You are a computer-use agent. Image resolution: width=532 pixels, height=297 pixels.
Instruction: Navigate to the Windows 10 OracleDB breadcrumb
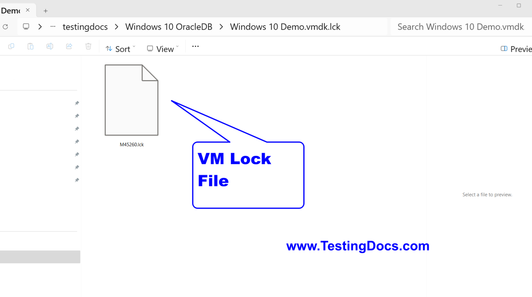point(169,27)
